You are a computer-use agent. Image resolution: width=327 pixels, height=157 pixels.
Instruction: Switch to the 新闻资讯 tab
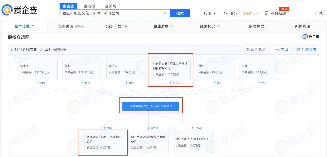(303, 26)
